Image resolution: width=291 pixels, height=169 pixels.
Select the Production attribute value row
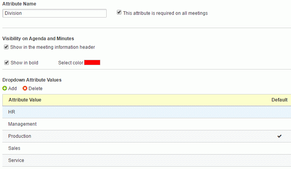(146, 136)
